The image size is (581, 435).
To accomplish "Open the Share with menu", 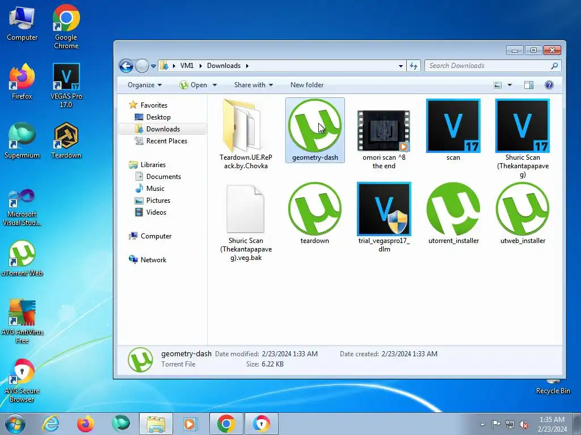I will (254, 85).
